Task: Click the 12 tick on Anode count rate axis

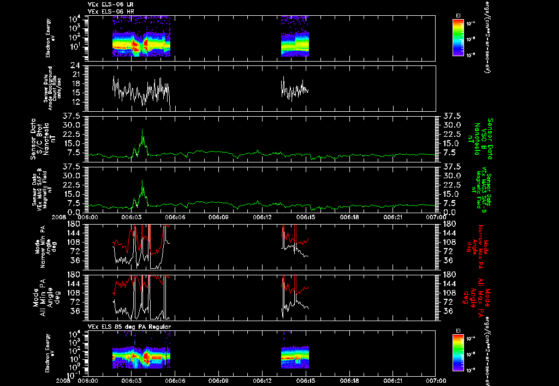Action: [x=75, y=102]
